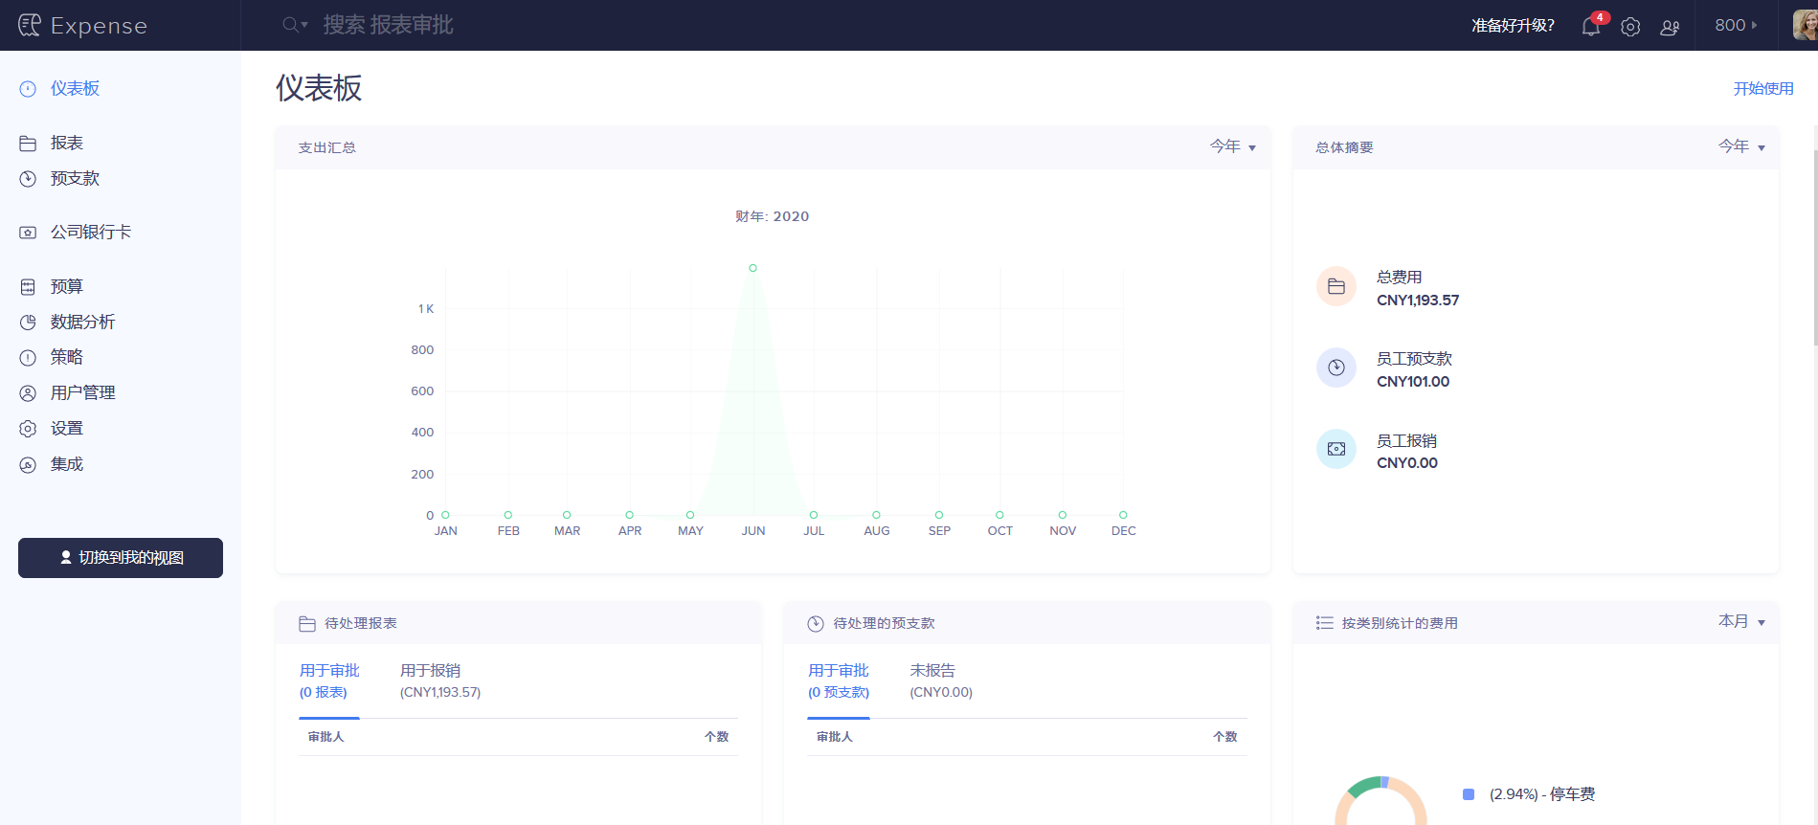Viewport: 1818px width, 825px height.
Task: Open the users icon in top bar
Action: [x=1670, y=27]
